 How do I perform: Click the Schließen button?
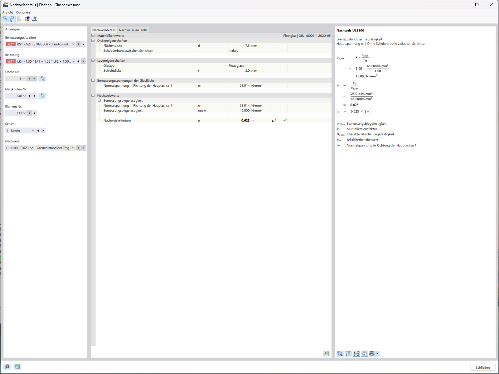point(482,367)
